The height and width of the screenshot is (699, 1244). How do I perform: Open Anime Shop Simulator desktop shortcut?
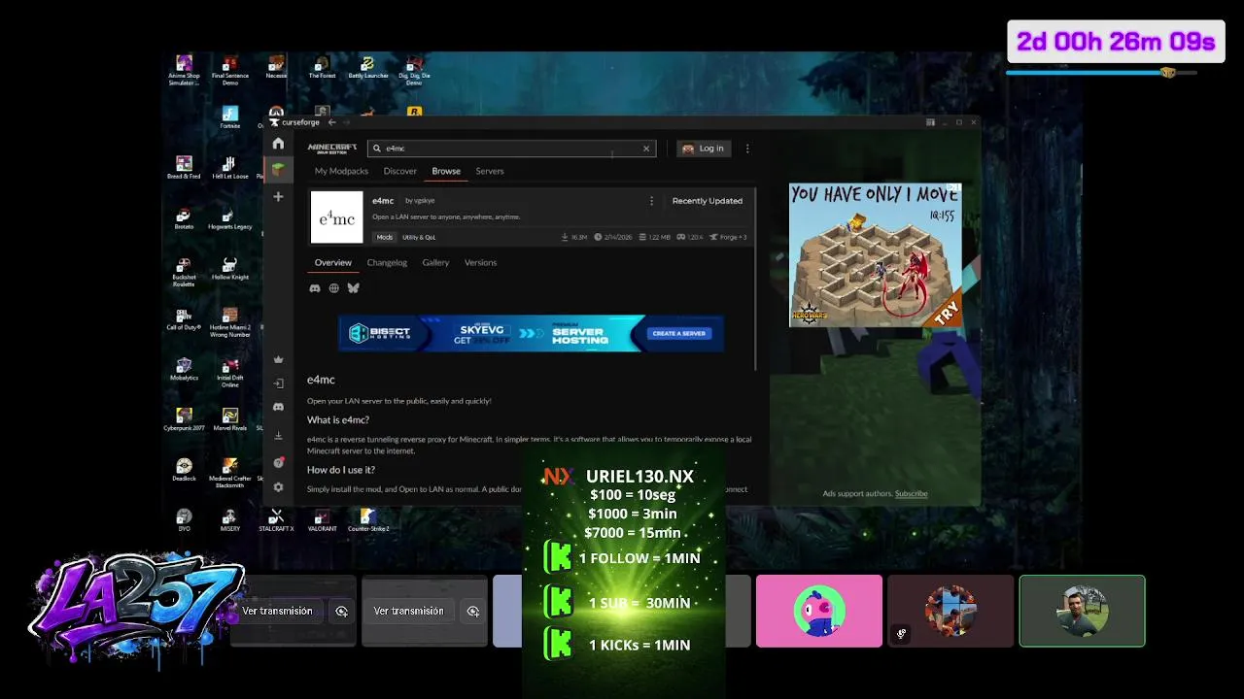point(184,71)
